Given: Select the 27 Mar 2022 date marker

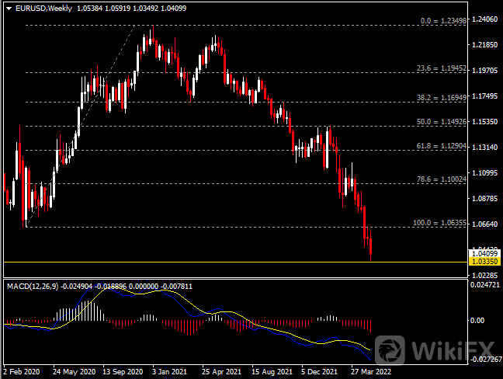Looking at the screenshot, I should click(x=370, y=371).
